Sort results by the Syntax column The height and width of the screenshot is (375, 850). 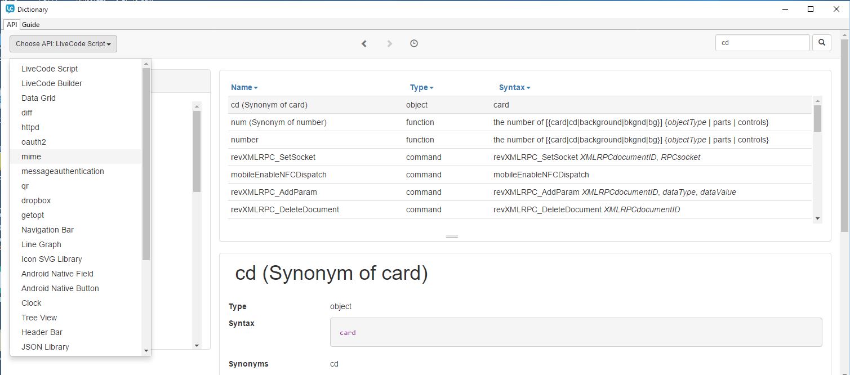[514, 87]
